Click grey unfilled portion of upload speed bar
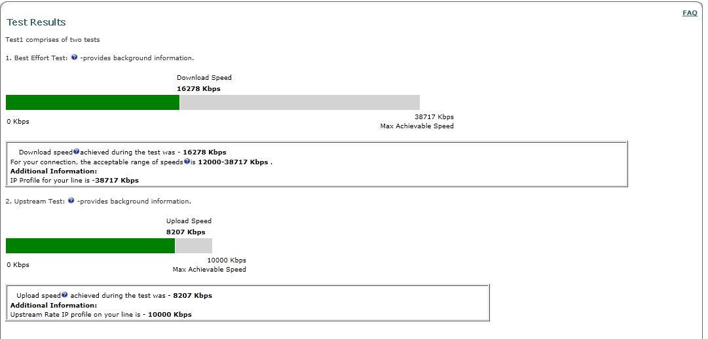 pos(193,245)
